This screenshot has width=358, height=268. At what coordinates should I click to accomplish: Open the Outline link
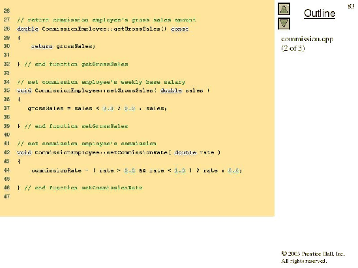(x=320, y=13)
